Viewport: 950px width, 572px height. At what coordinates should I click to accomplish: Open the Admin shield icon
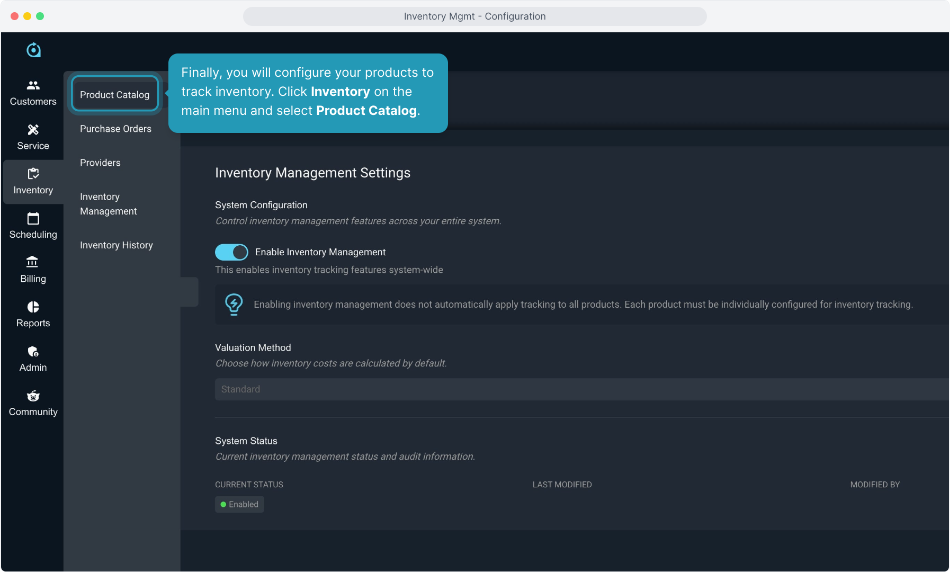coord(33,352)
